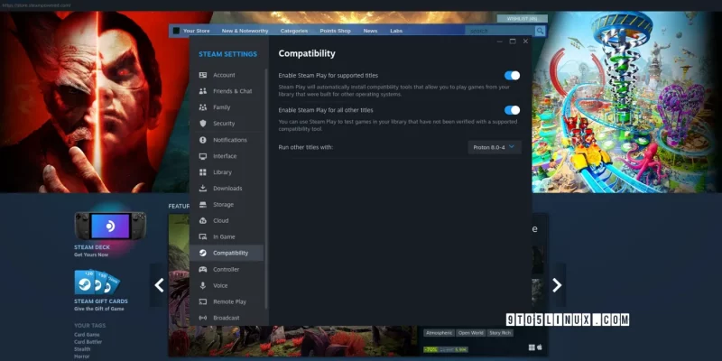Click the Atmospheric tag button
722x361 pixels.
[x=439, y=333]
